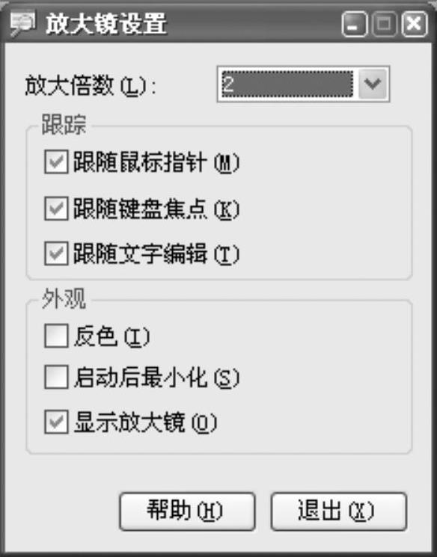
Task: Toggle 跟随键盘焦点 checkbox
Action: click(x=56, y=209)
